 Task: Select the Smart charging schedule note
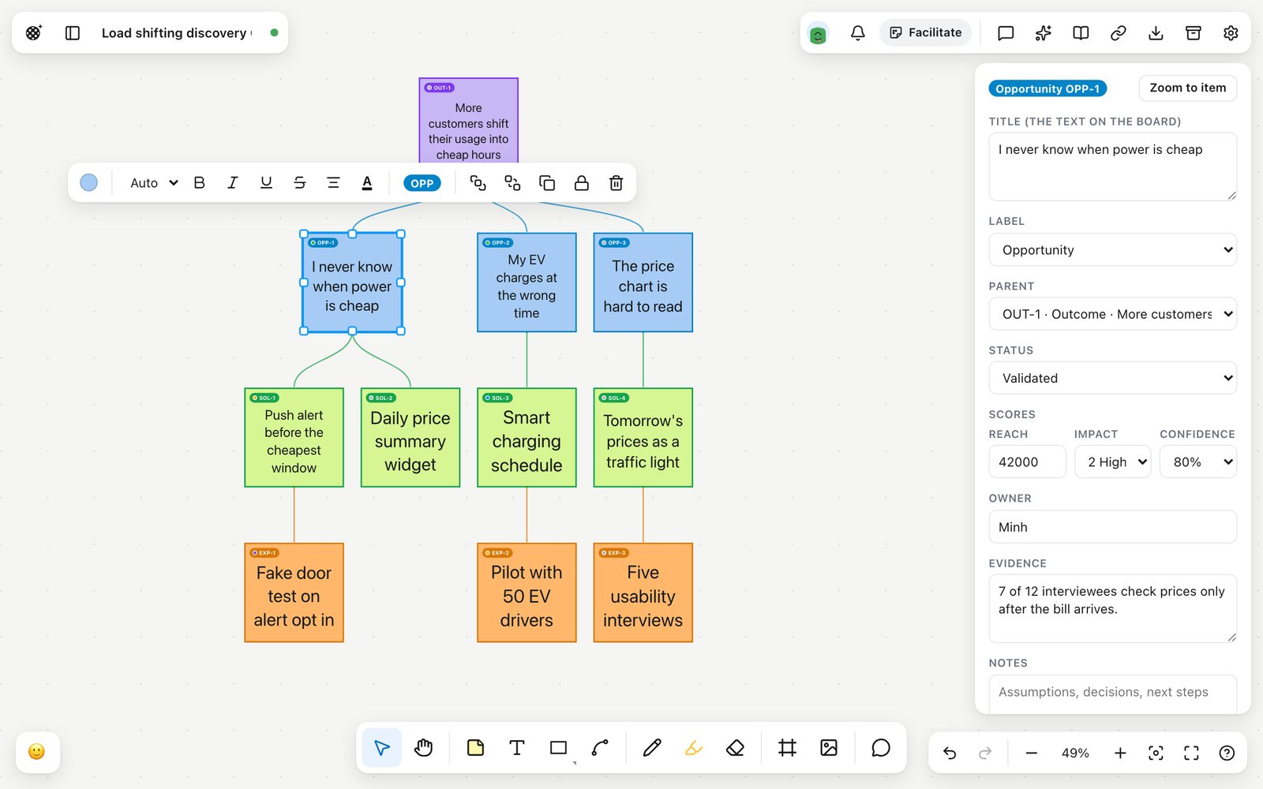coord(527,438)
